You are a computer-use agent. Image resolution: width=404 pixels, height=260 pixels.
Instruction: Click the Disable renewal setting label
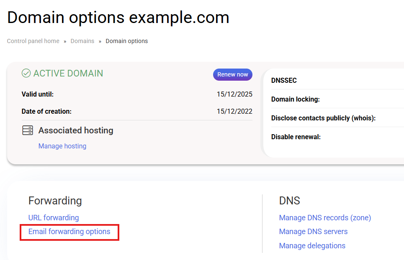point(296,137)
